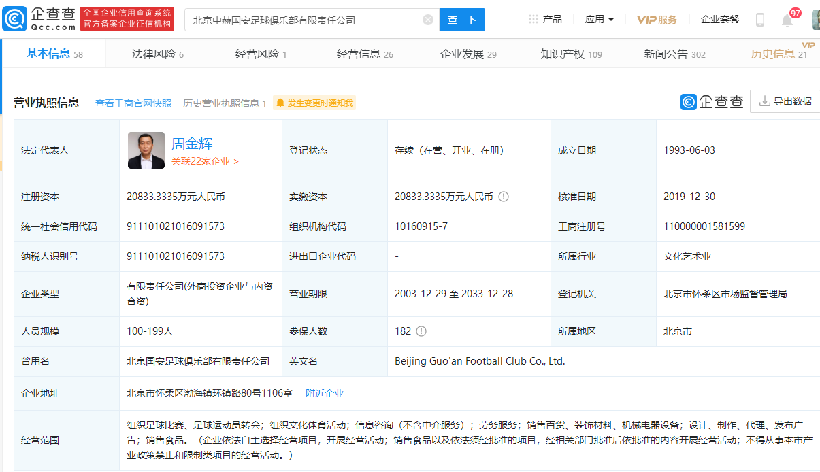Enable 发生变更时通知我 alert
Viewport: 820px width, 472px height.
[x=314, y=103]
